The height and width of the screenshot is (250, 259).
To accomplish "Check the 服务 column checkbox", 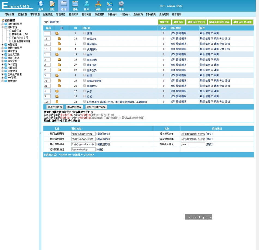I will [85, 54].
